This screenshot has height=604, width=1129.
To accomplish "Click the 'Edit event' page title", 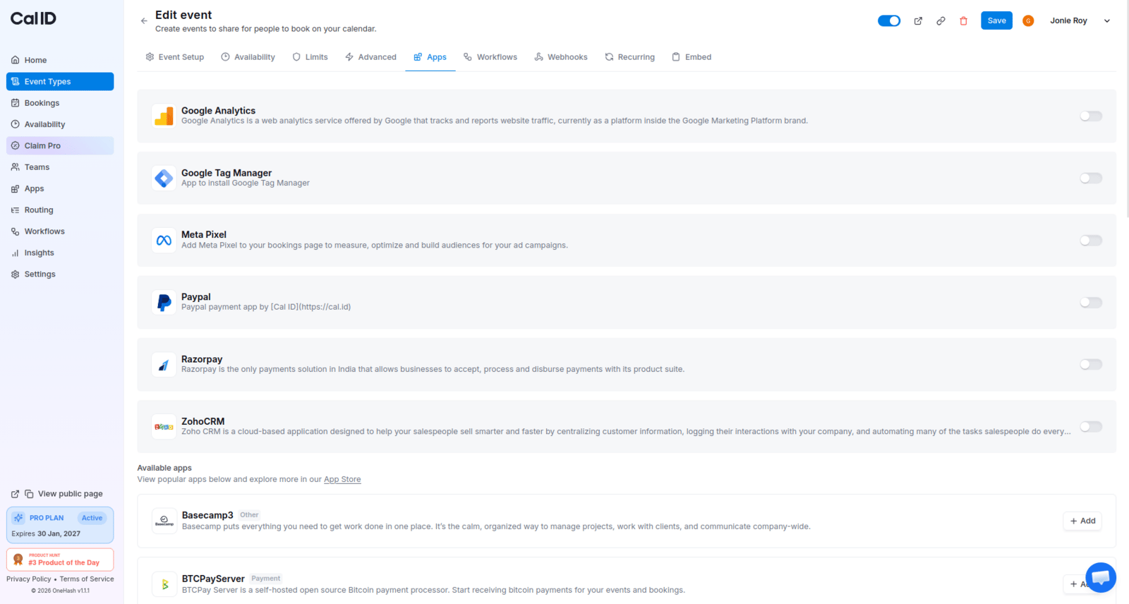I will click(183, 15).
